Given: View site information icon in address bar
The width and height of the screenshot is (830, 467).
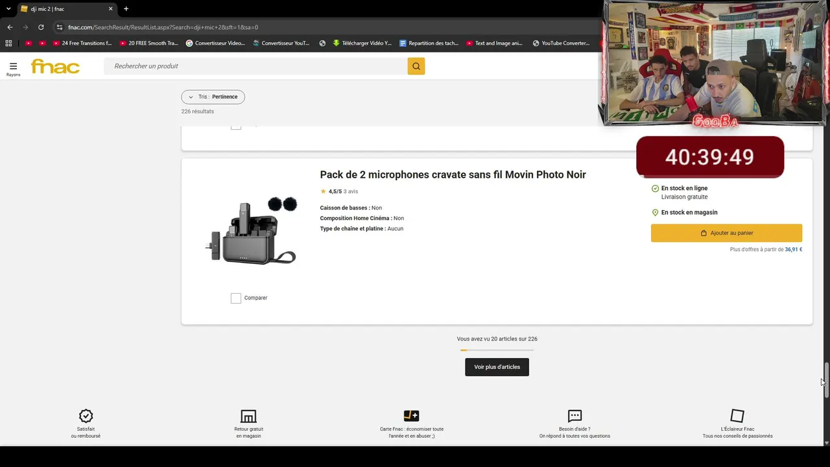Looking at the screenshot, I should [x=60, y=27].
